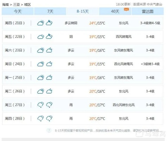Click night rain icon for 周四（28日）
The height and width of the screenshot is (141, 168).
click(49, 118)
